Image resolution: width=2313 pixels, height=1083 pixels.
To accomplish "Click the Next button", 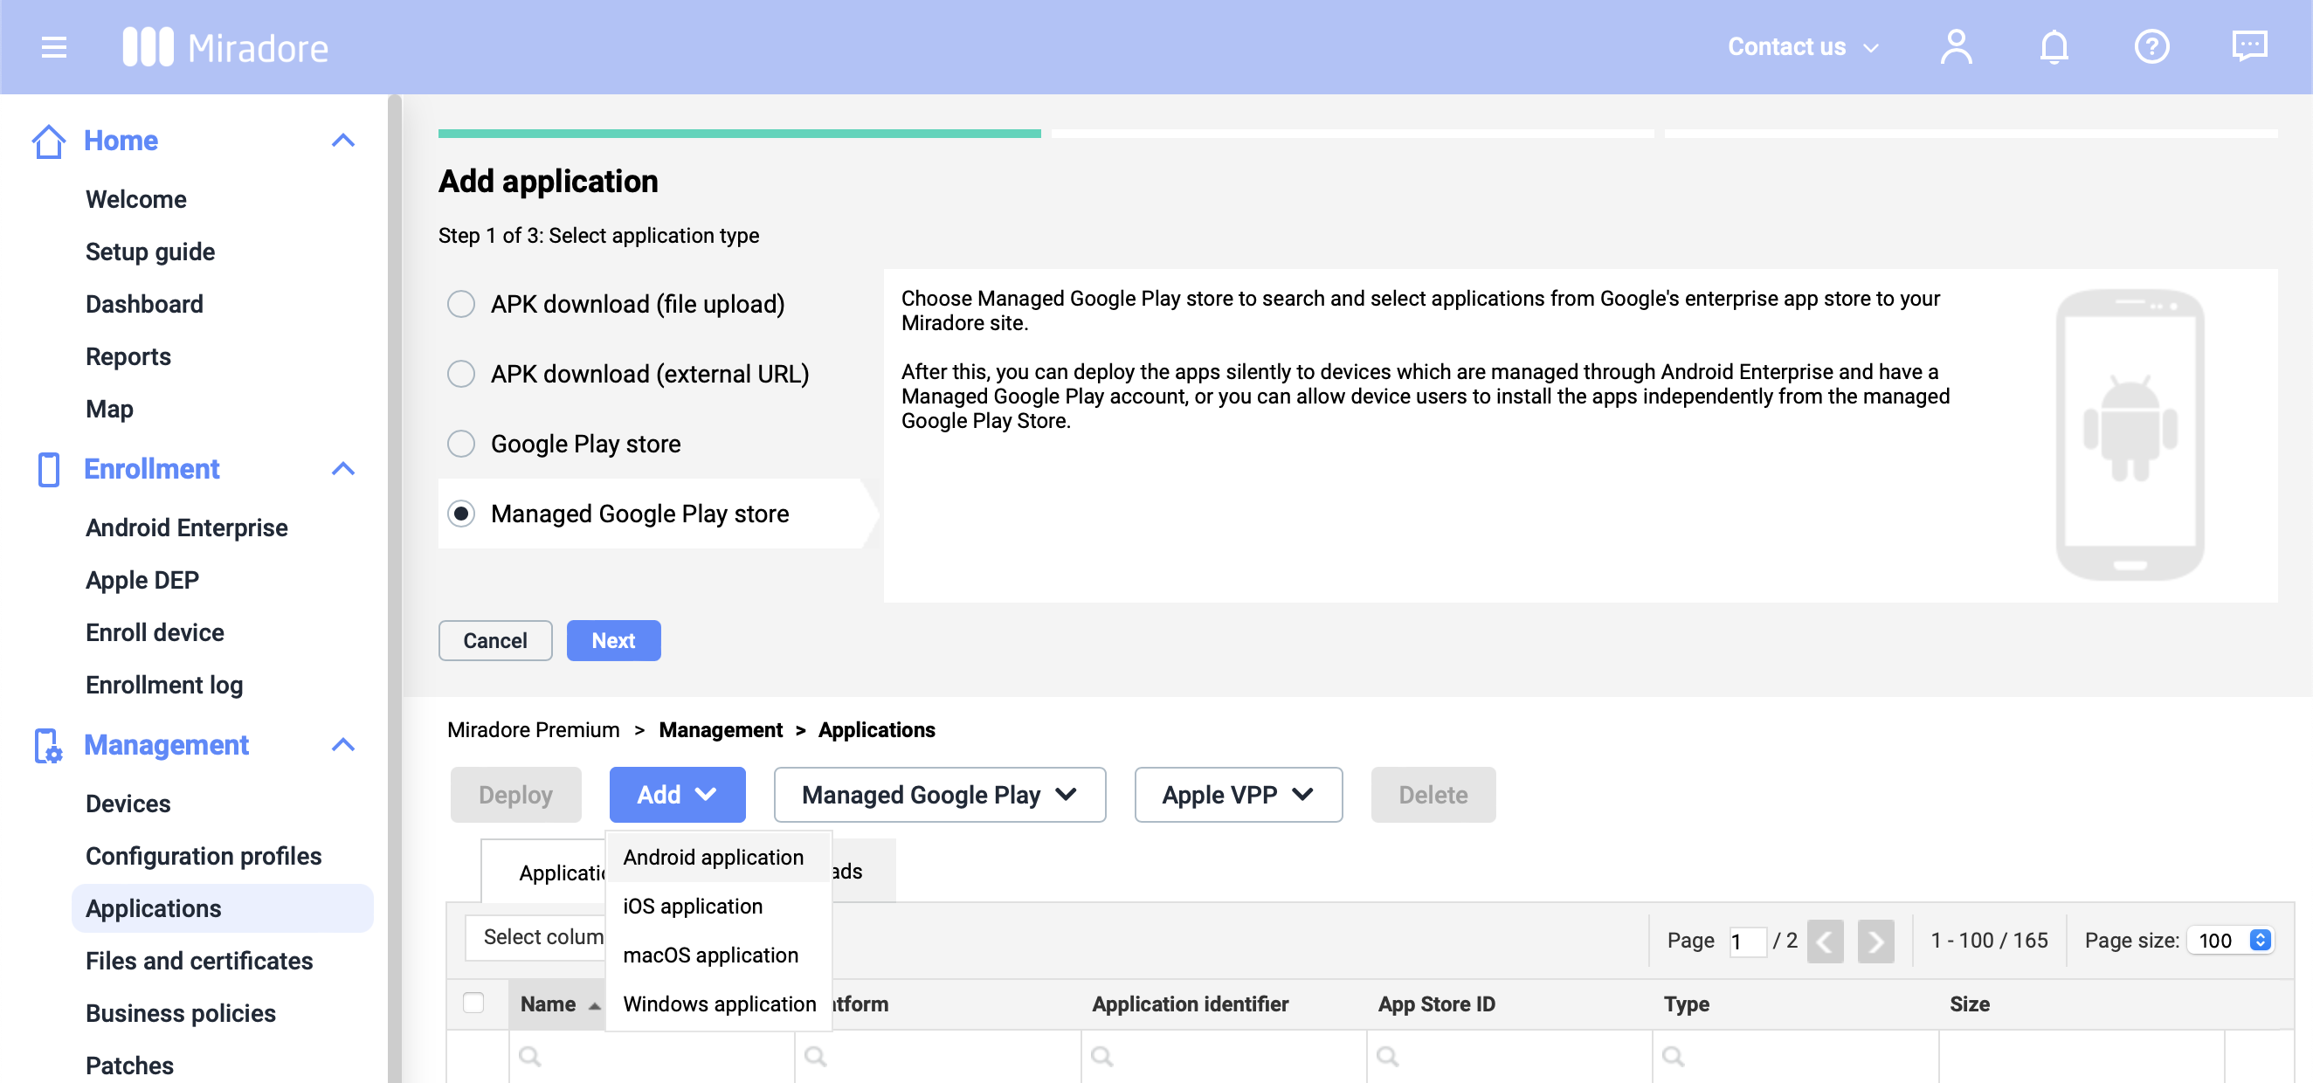I will 613,640.
